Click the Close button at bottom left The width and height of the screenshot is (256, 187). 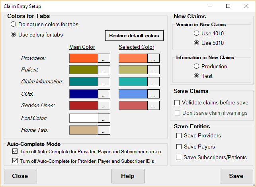tap(20, 176)
